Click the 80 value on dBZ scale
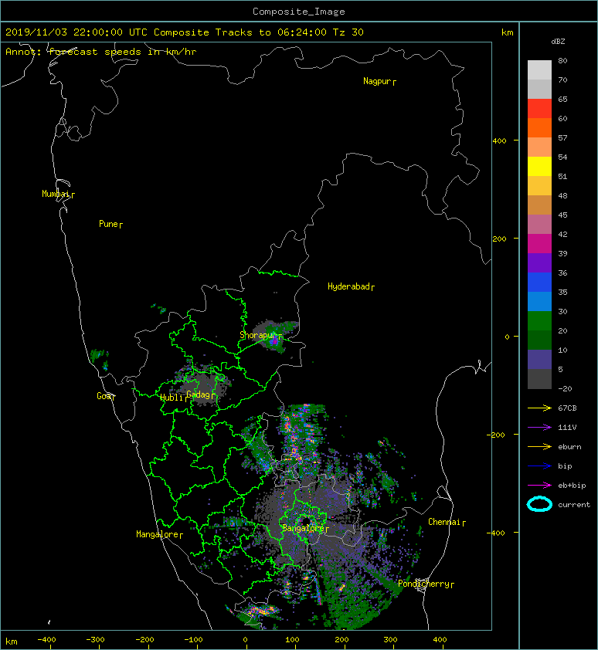This screenshot has width=598, height=650. [x=562, y=60]
